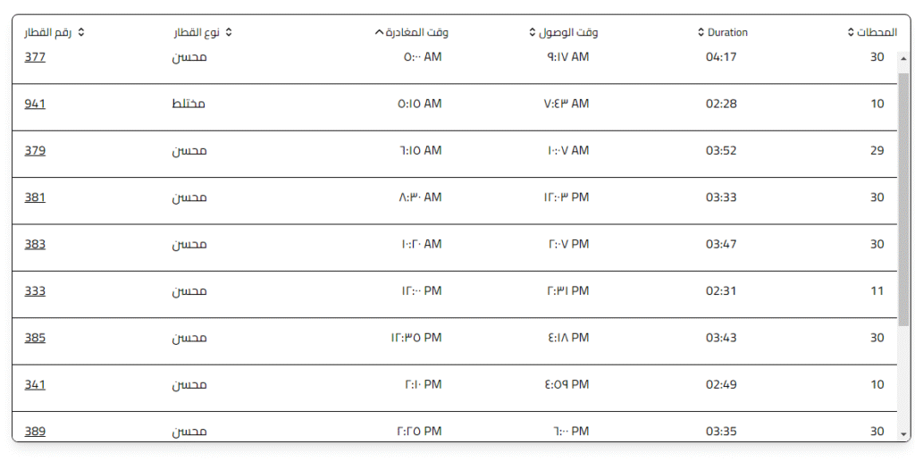
Task: Sort table by Duration column header
Action: pos(727,32)
